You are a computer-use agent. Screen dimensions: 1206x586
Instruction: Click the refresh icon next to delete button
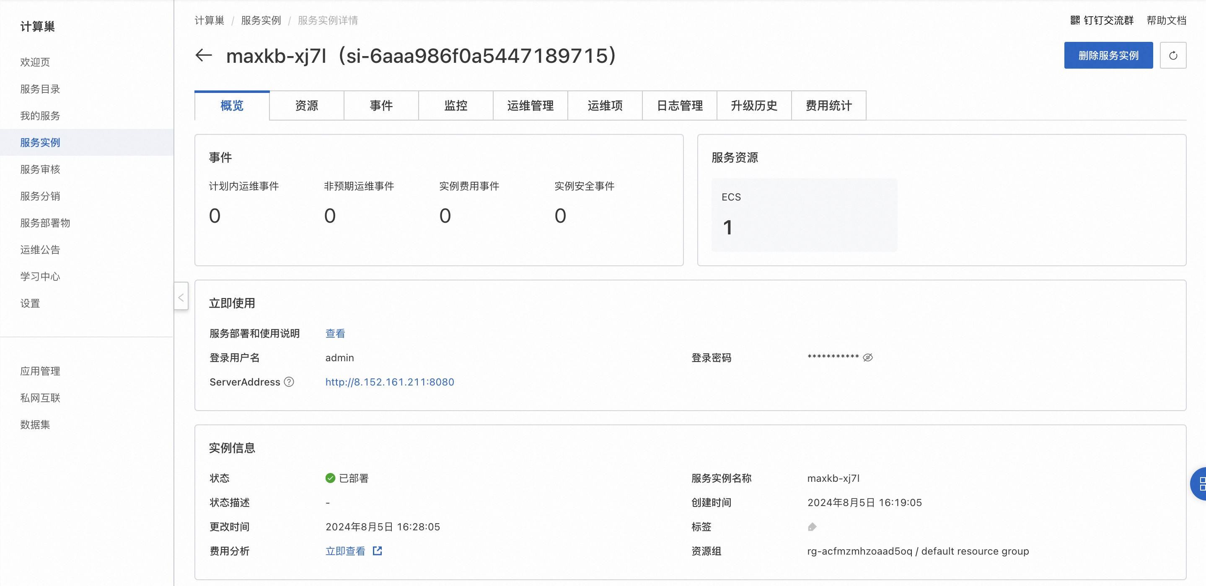point(1174,55)
